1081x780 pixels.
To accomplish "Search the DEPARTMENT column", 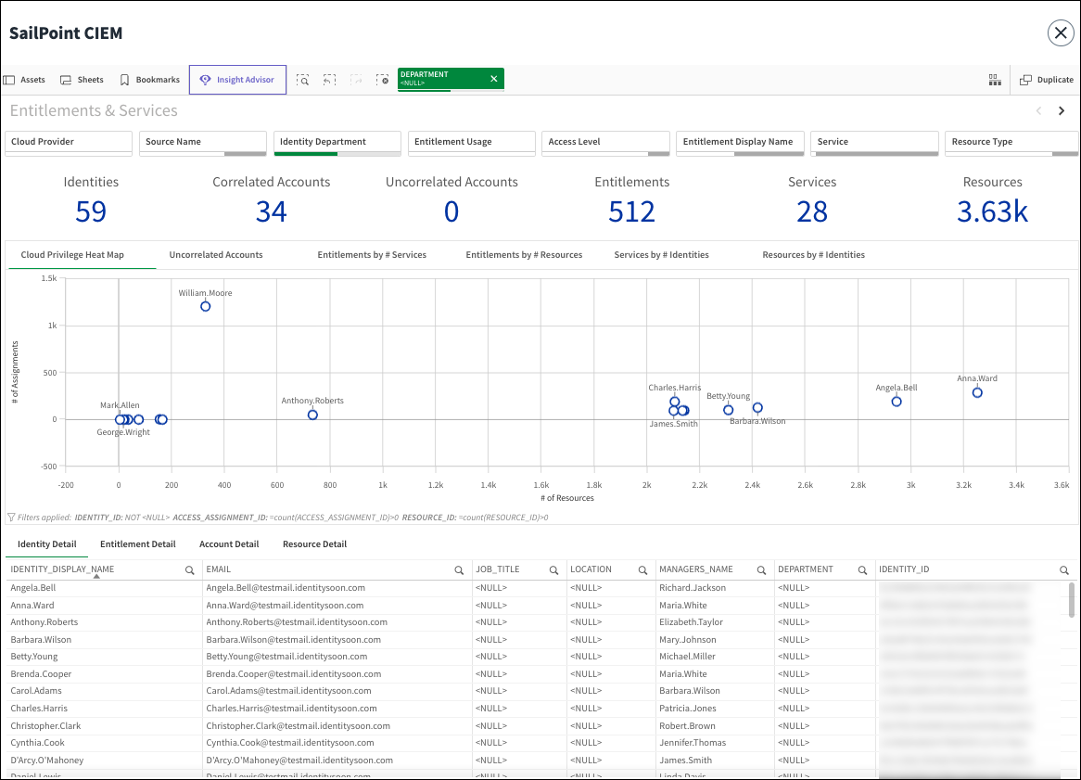I will point(862,570).
